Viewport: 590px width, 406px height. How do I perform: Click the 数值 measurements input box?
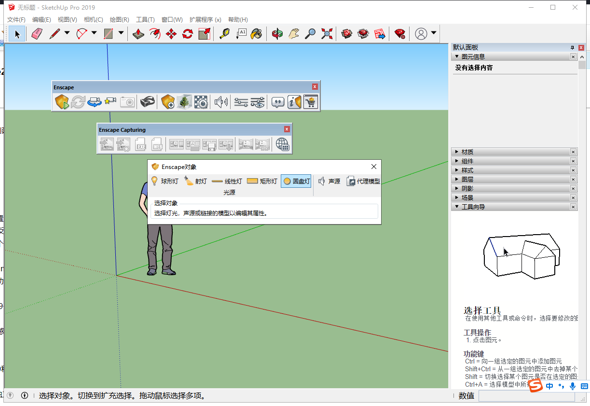point(526,396)
